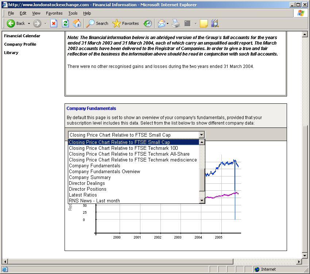310x274 pixels.
Task: Click the company data selection combo box
Action: point(136,135)
